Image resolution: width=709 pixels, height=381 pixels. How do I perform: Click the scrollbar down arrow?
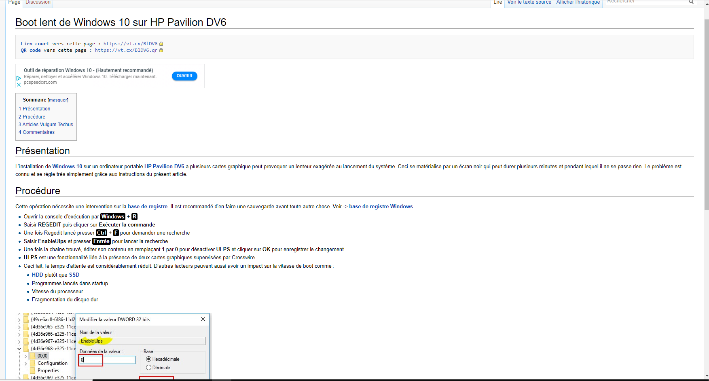click(706, 376)
